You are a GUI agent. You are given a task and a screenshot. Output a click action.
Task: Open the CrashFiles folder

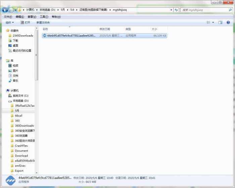(21, 146)
